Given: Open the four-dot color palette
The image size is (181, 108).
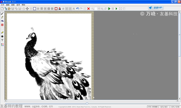Looking at the screenshot, I should pos(2,45).
